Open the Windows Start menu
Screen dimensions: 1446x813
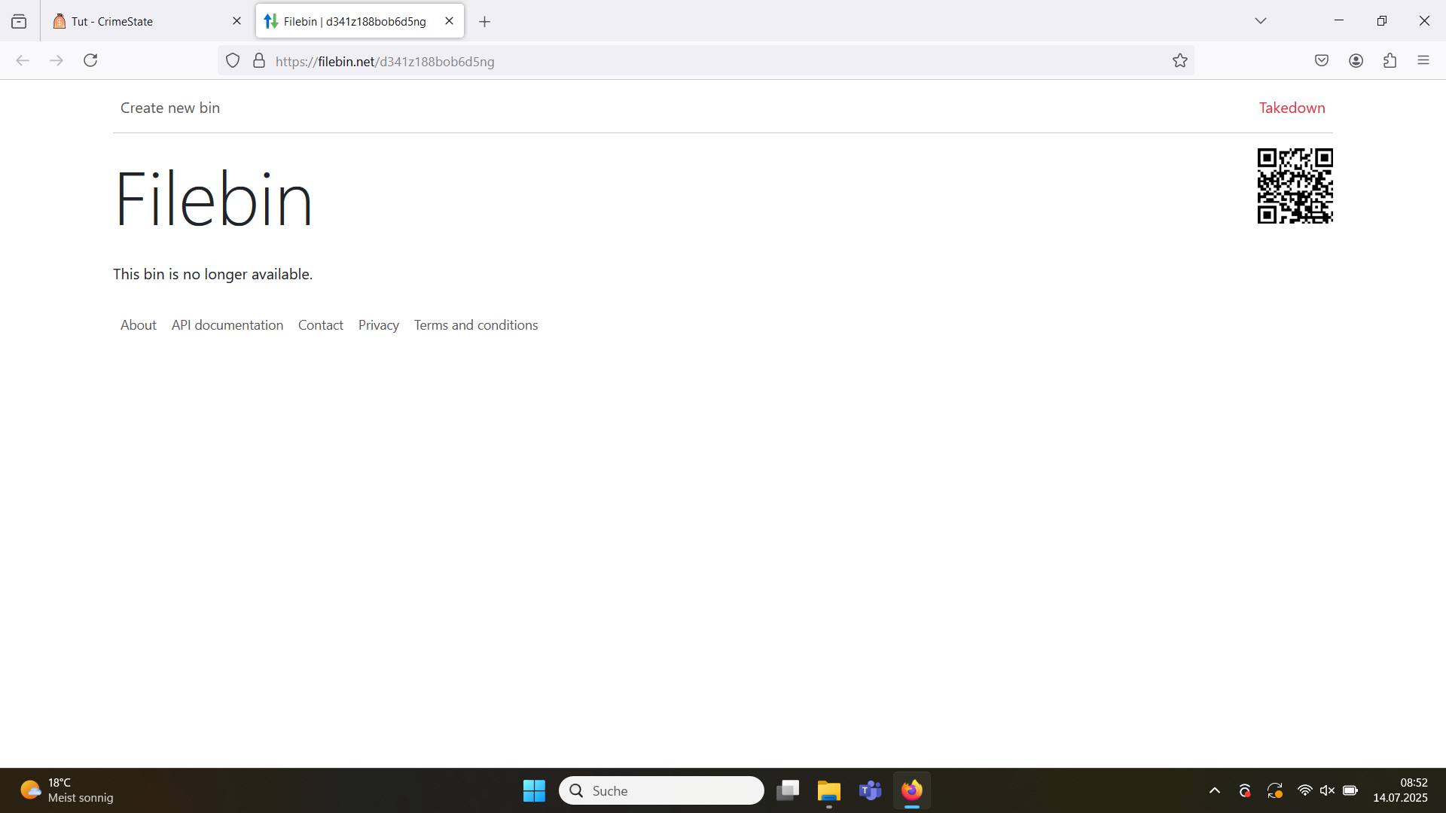coord(534,790)
